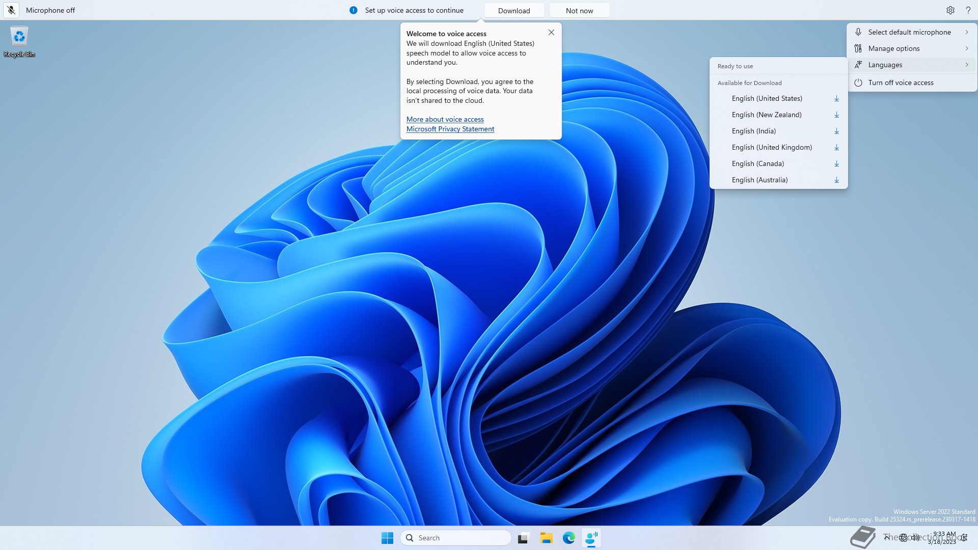Click download icon for English (Australia)
This screenshot has height=550, width=978.
point(836,180)
